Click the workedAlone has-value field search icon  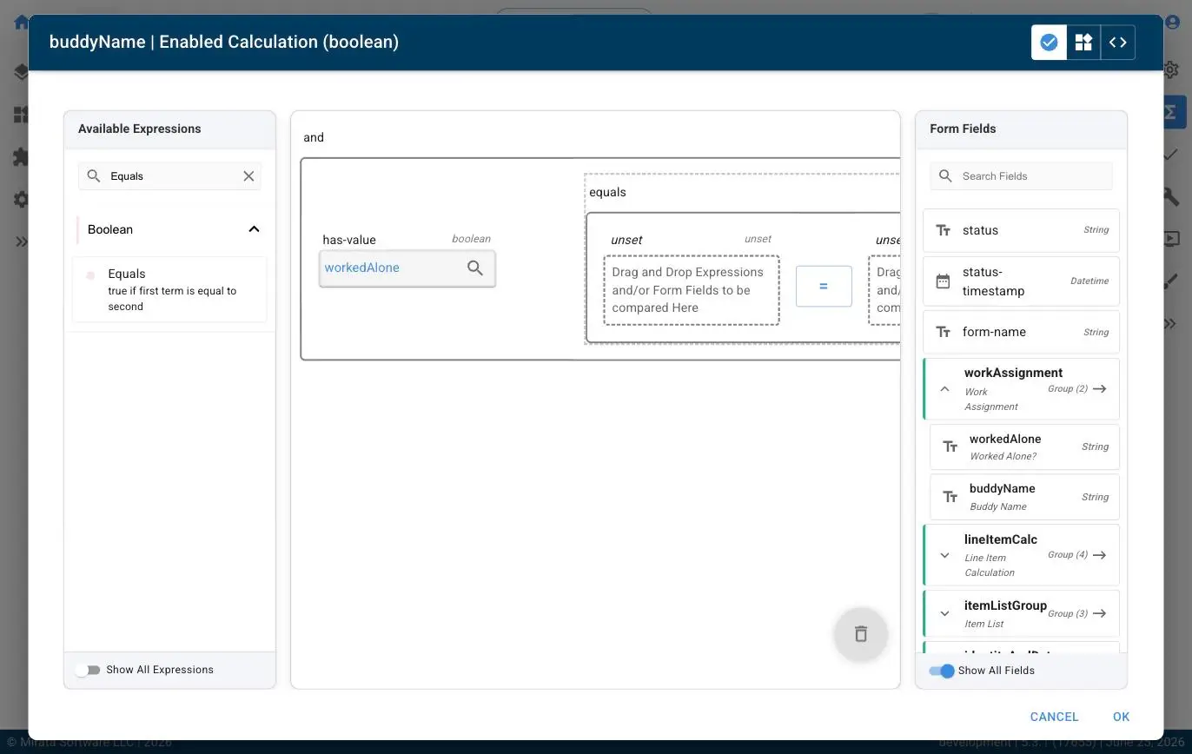coord(475,268)
